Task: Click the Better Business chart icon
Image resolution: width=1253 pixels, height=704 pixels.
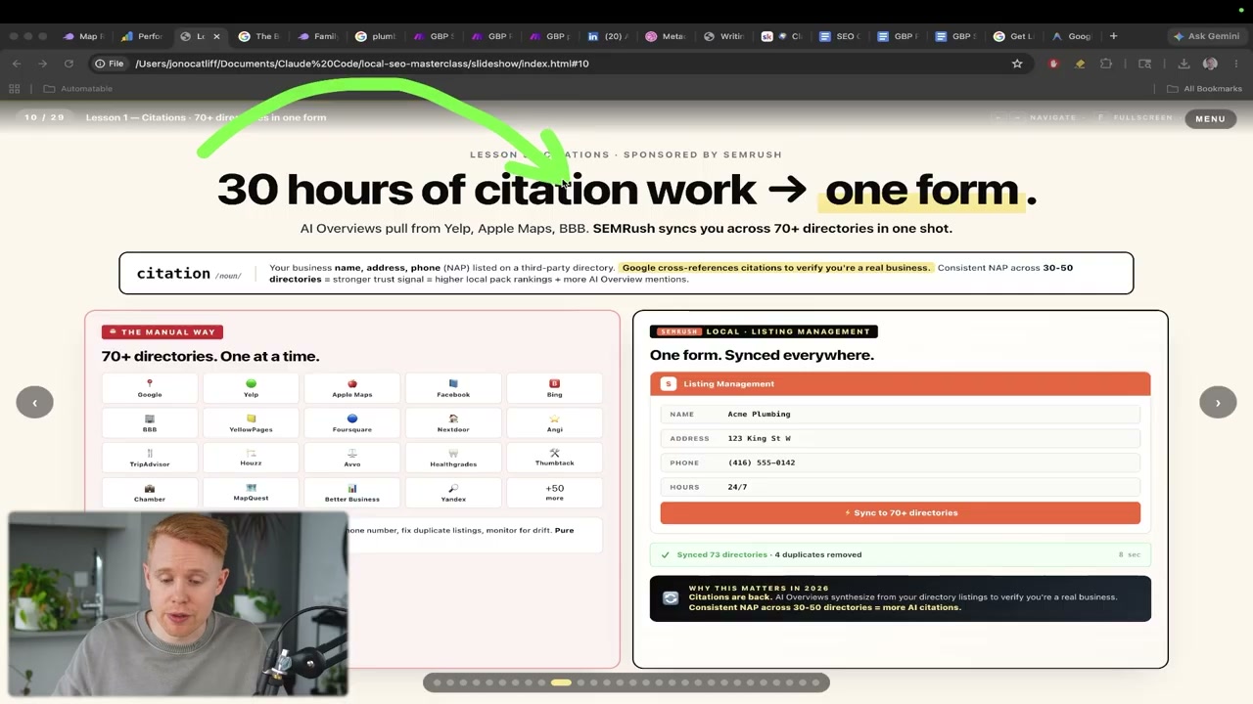Action: pyautogui.click(x=352, y=488)
